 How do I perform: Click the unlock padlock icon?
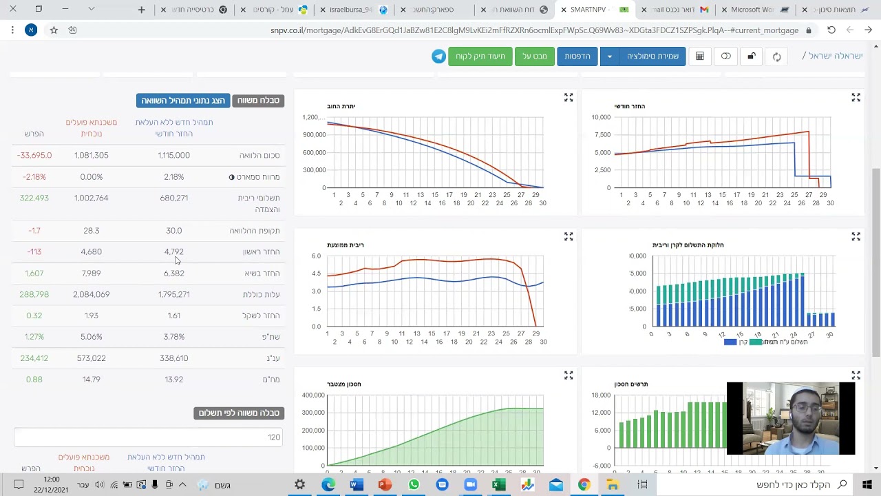pyautogui.click(x=752, y=56)
